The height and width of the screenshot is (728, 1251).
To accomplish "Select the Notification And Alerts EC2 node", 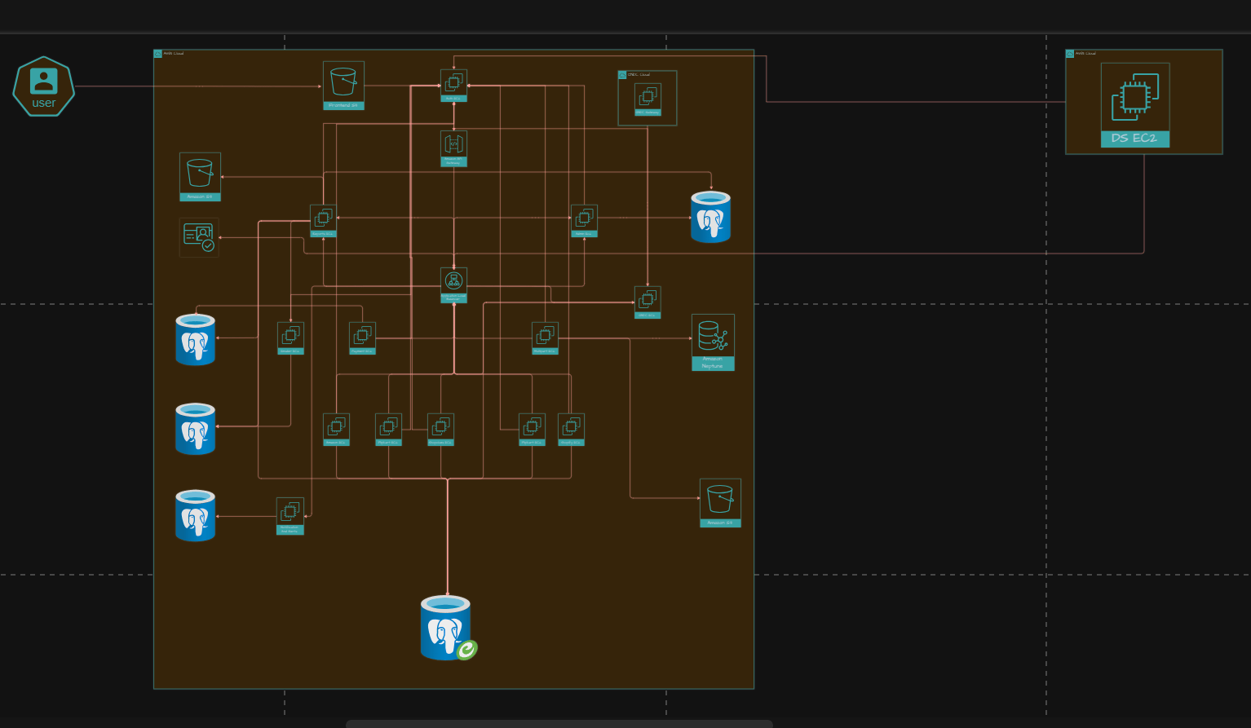I will (290, 515).
